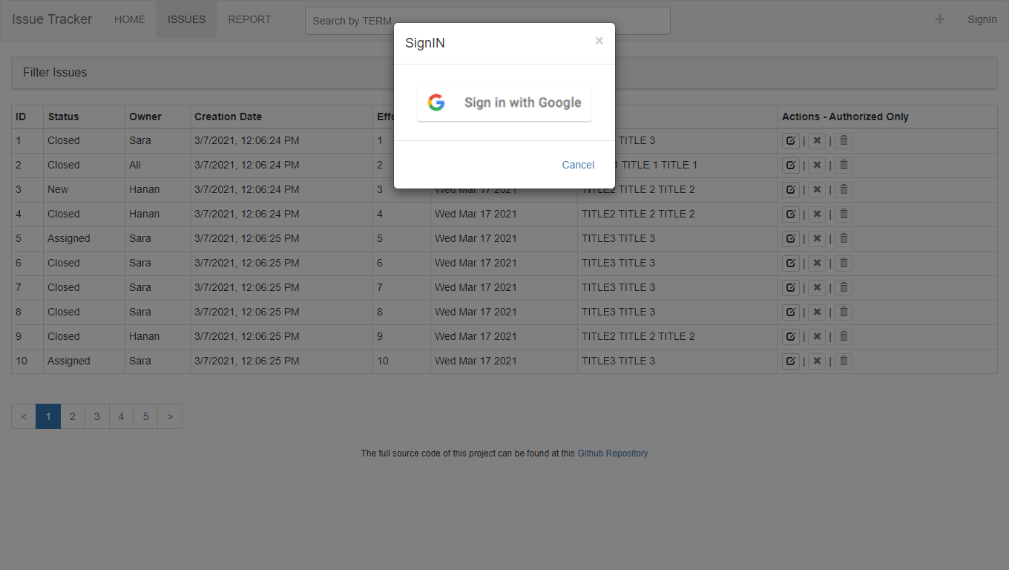Click the X icon for issue 9
The image size is (1009, 570).
point(817,336)
